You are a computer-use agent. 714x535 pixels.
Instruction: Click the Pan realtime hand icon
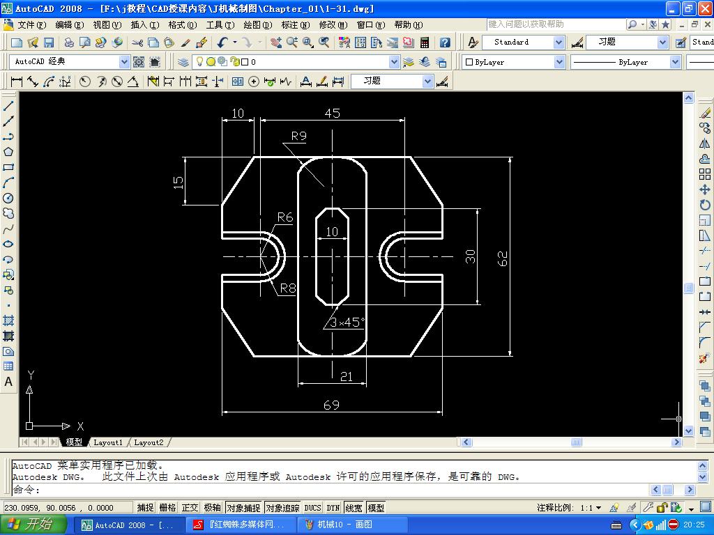coord(275,42)
